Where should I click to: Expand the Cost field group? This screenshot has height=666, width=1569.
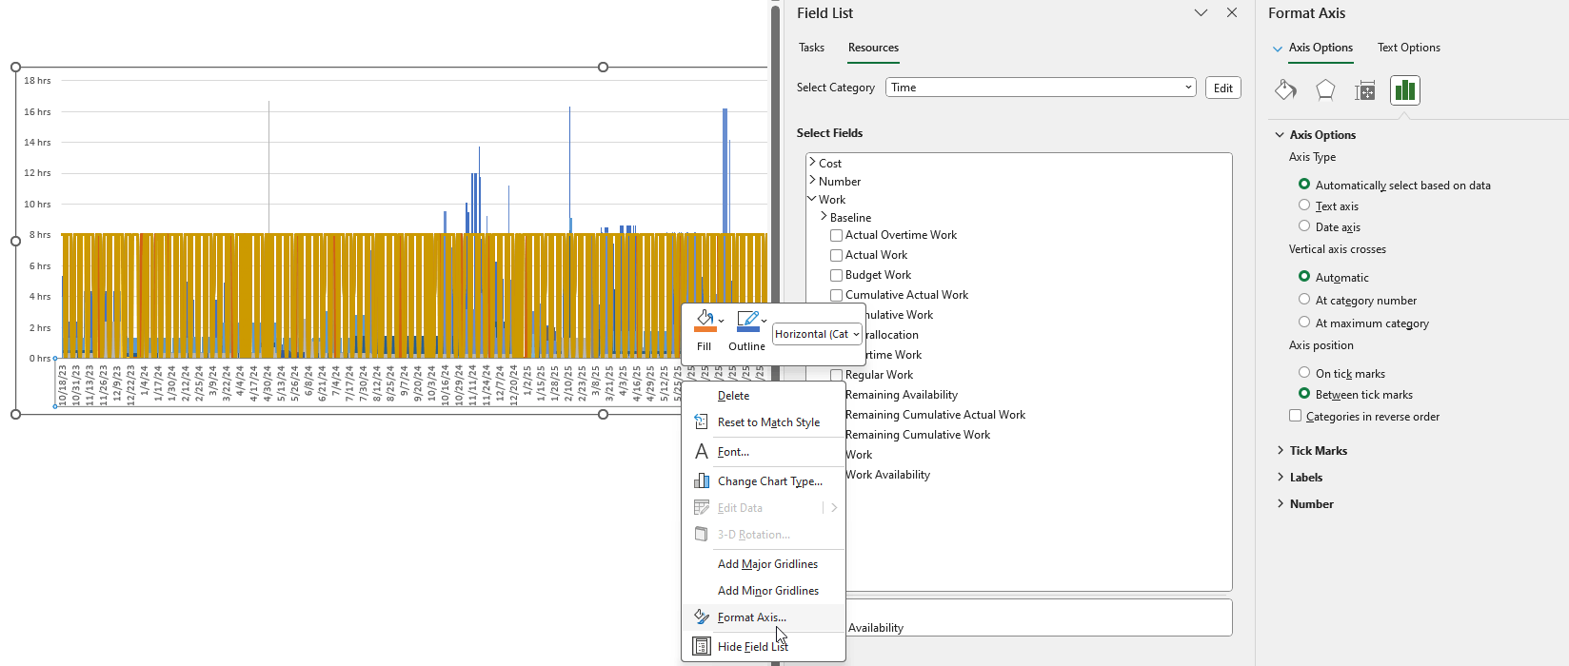pyautogui.click(x=812, y=163)
